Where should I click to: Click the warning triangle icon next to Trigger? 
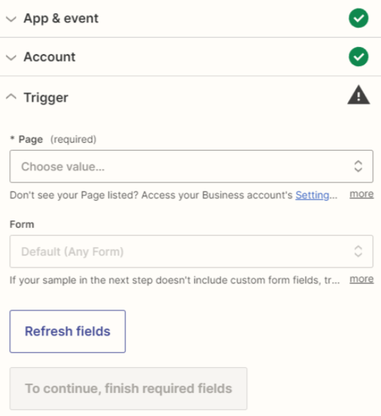359,94
